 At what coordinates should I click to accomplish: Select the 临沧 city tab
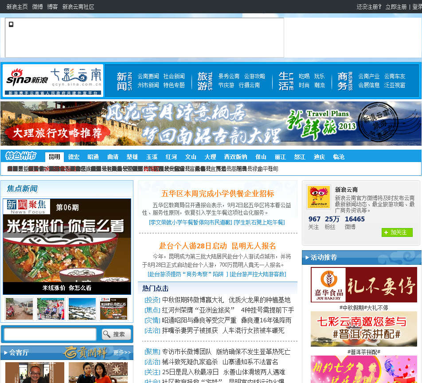[339, 157]
